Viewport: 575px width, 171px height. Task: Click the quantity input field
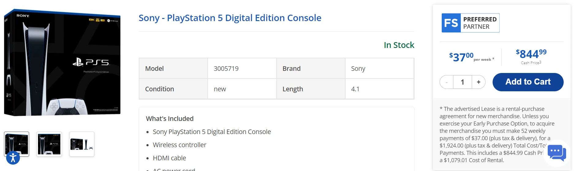click(x=463, y=82)
